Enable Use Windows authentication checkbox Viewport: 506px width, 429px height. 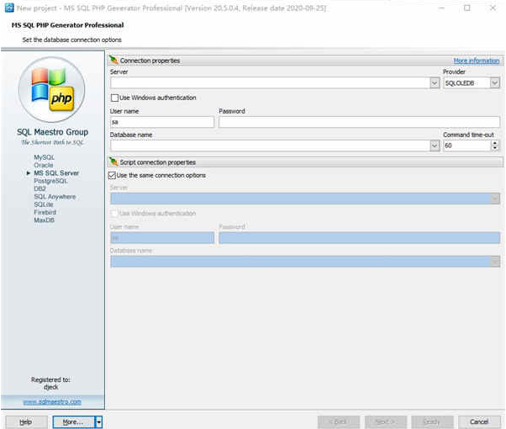pos(113,98)
